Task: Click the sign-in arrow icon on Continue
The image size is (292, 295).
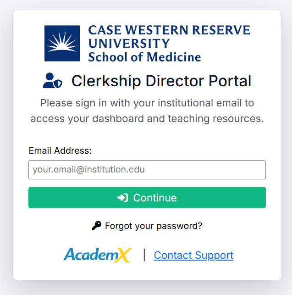Action: tap(122, 198)
